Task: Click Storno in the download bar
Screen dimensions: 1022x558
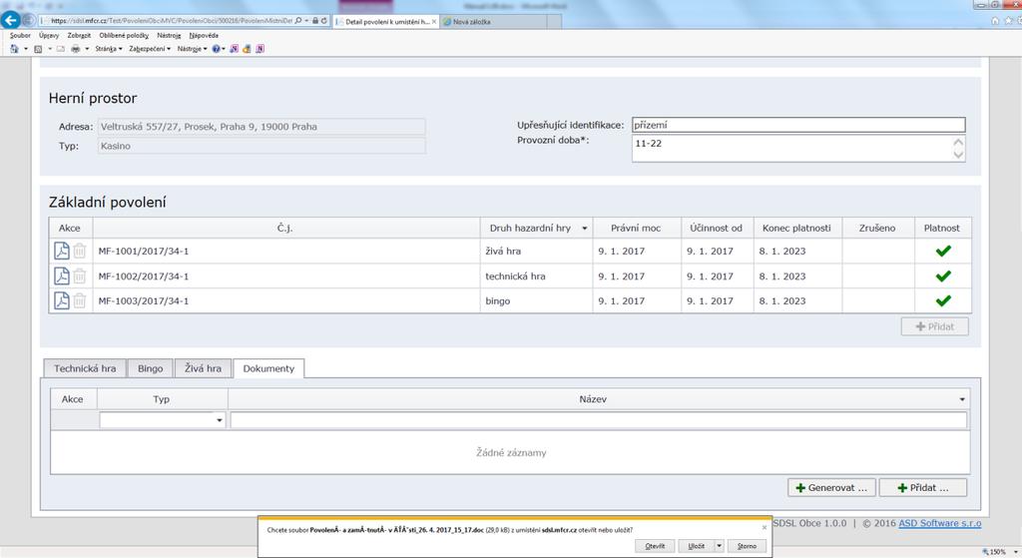Action: pyautogui.click(x=747, y=546)
